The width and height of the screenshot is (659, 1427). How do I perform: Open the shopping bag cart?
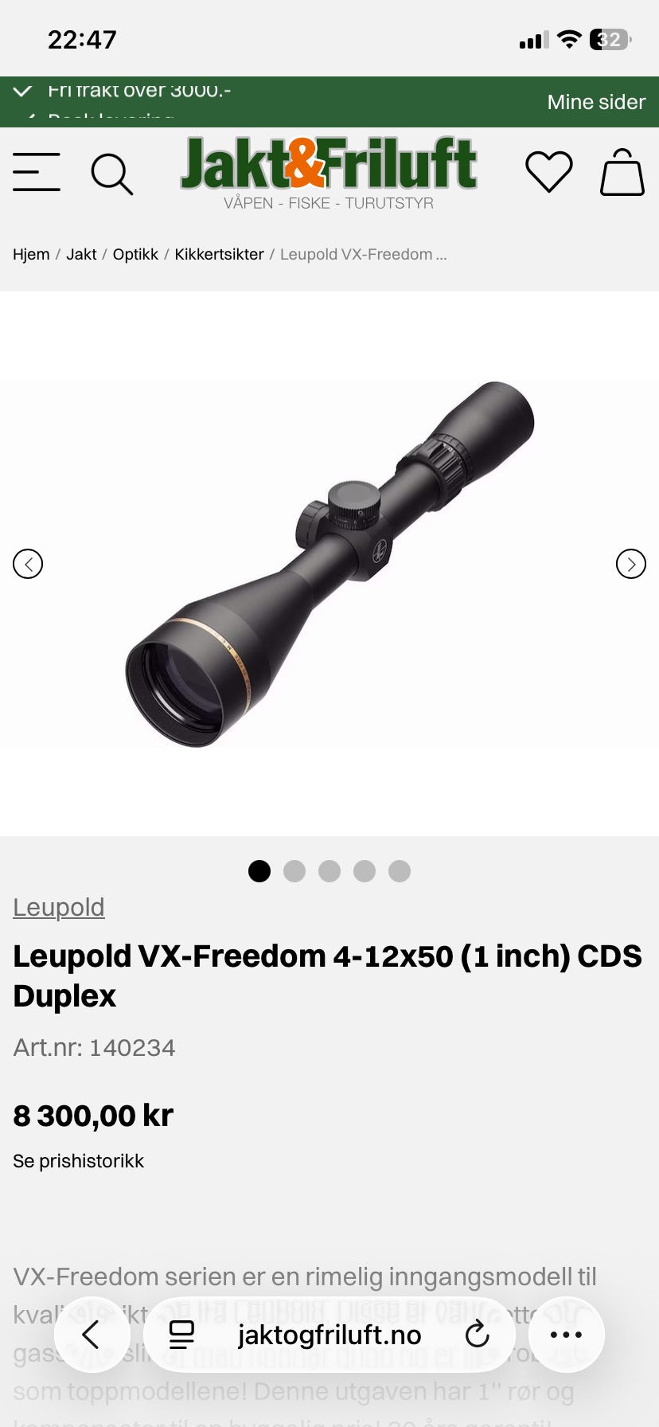click(622, 172)
